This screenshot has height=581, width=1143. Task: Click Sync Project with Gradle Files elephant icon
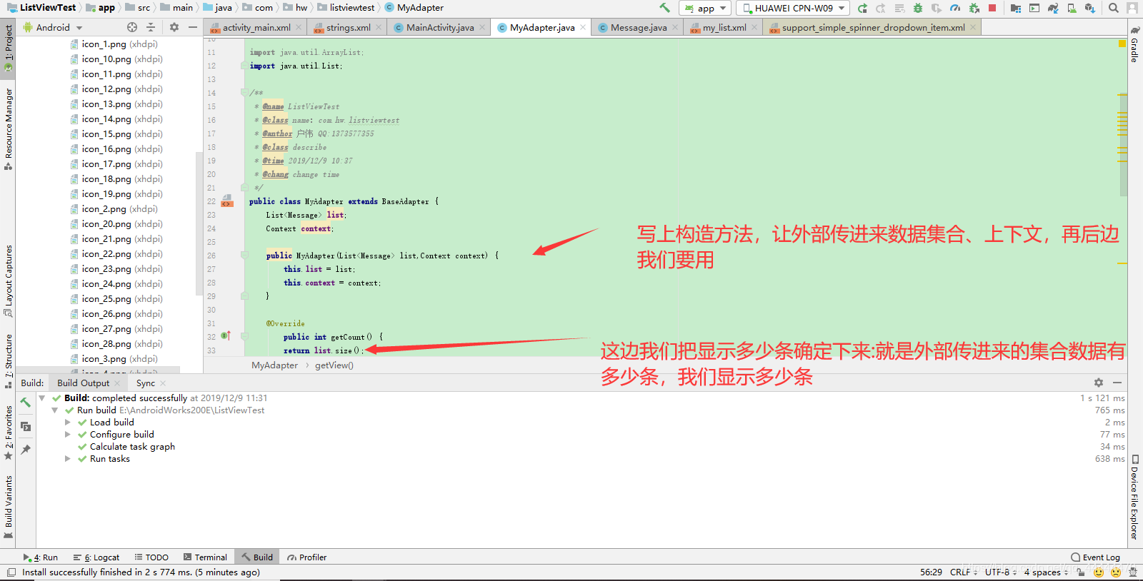[x=1053, y=8]
